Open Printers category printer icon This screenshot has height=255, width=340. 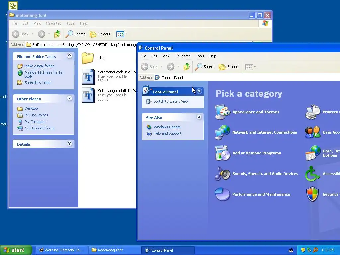[x=313, y=112]
